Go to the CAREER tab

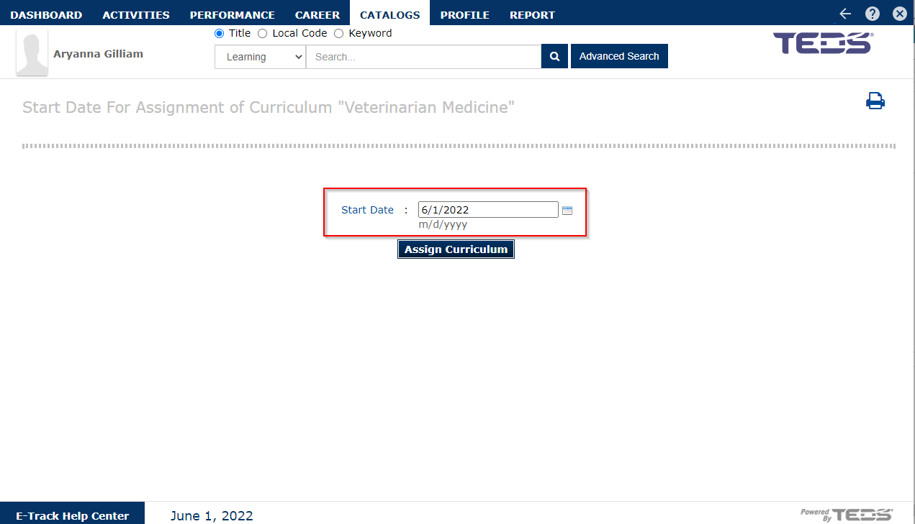click(317, 14)
